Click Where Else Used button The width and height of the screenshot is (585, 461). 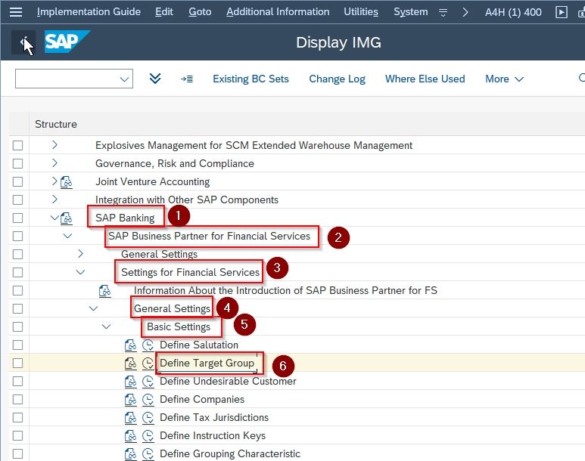tap(425, 79)
